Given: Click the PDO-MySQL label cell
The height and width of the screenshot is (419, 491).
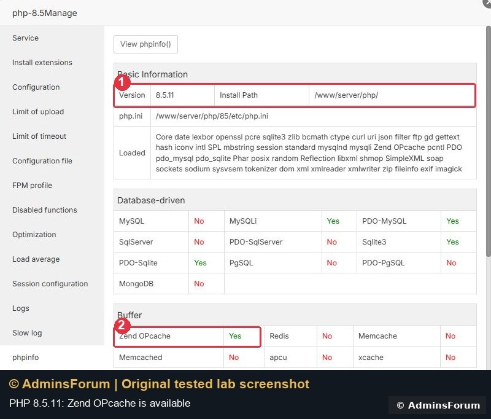Looking at the screenshot, I should click(398, 221).
